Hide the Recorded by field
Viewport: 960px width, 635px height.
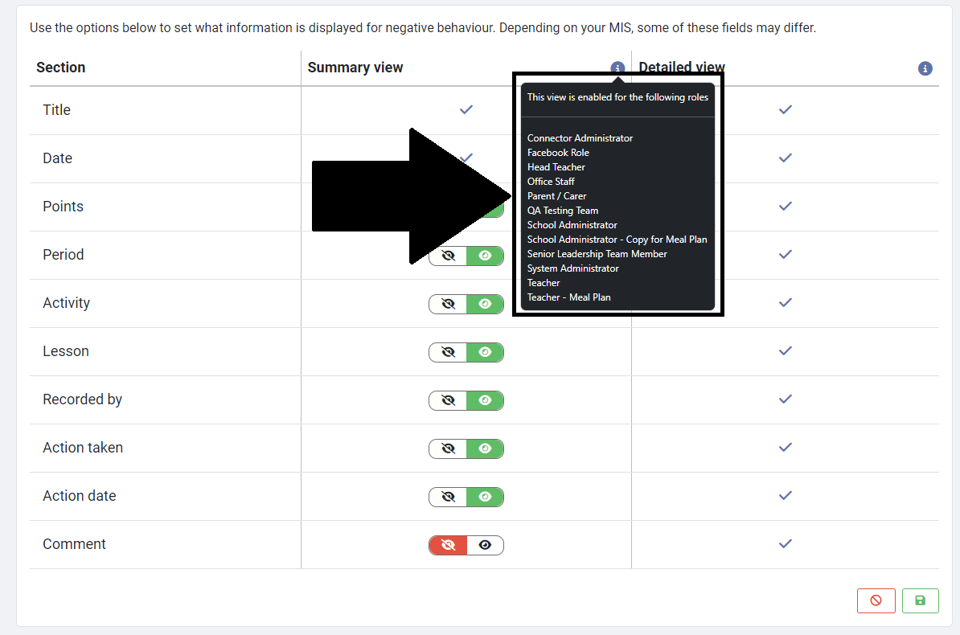(x=448, y=400)
